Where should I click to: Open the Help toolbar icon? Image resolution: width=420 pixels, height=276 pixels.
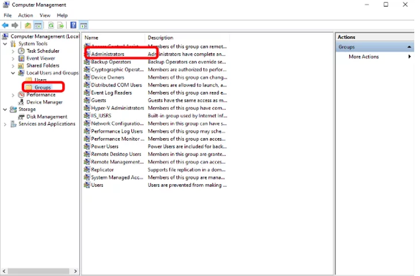pyautogui.click(x=73, y=25)
